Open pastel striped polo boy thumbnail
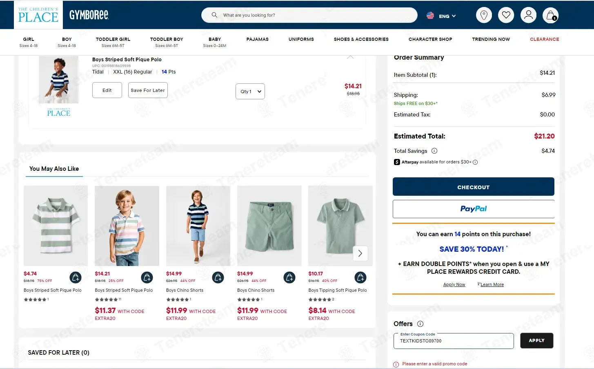The height and width of the screenshot is (369, 594). pyautogui.click(x=127, y=226)
